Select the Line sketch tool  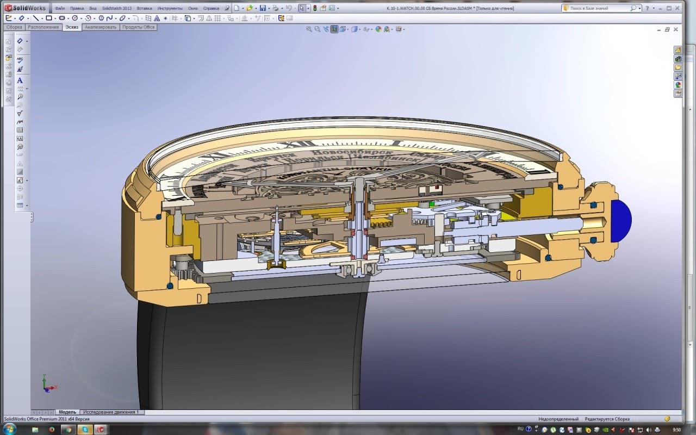pyautogui.click(x=35, y=18)
